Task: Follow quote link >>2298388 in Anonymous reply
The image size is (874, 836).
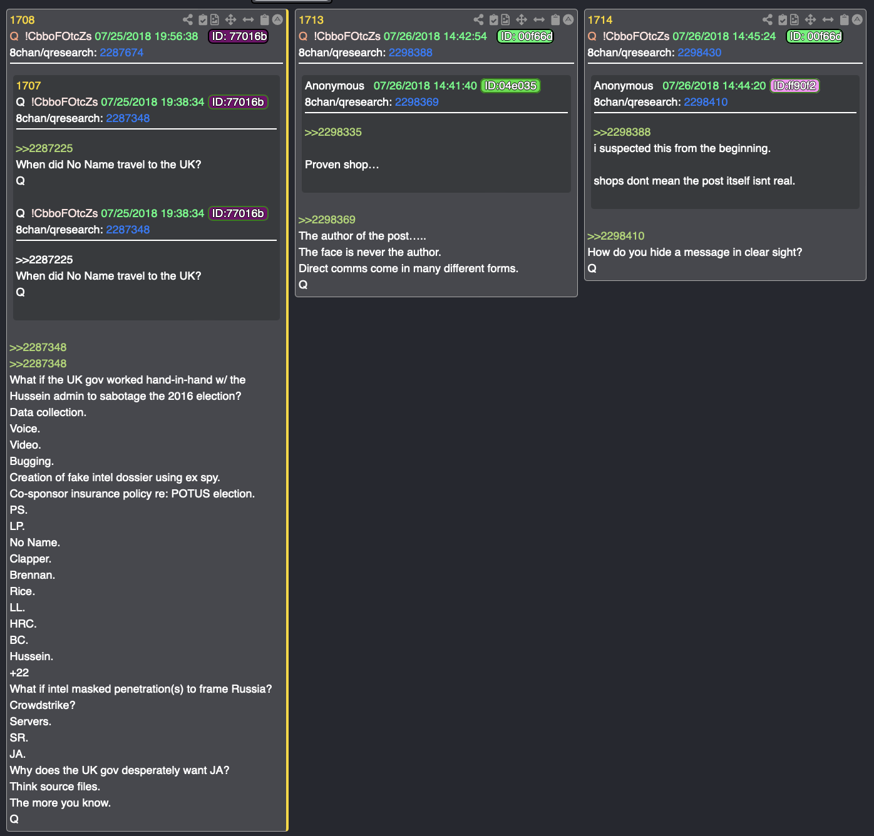Action: pos(622,132)
